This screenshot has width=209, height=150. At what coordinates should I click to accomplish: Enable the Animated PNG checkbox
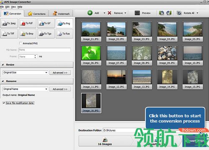[x=20, y=43]
